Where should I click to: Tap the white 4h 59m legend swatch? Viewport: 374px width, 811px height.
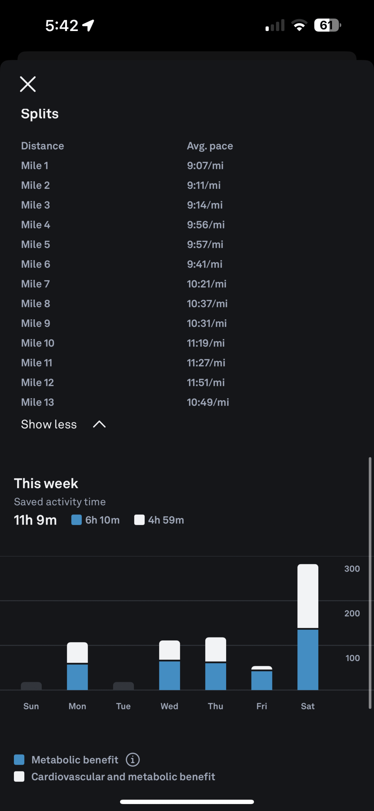pos(139,520)
